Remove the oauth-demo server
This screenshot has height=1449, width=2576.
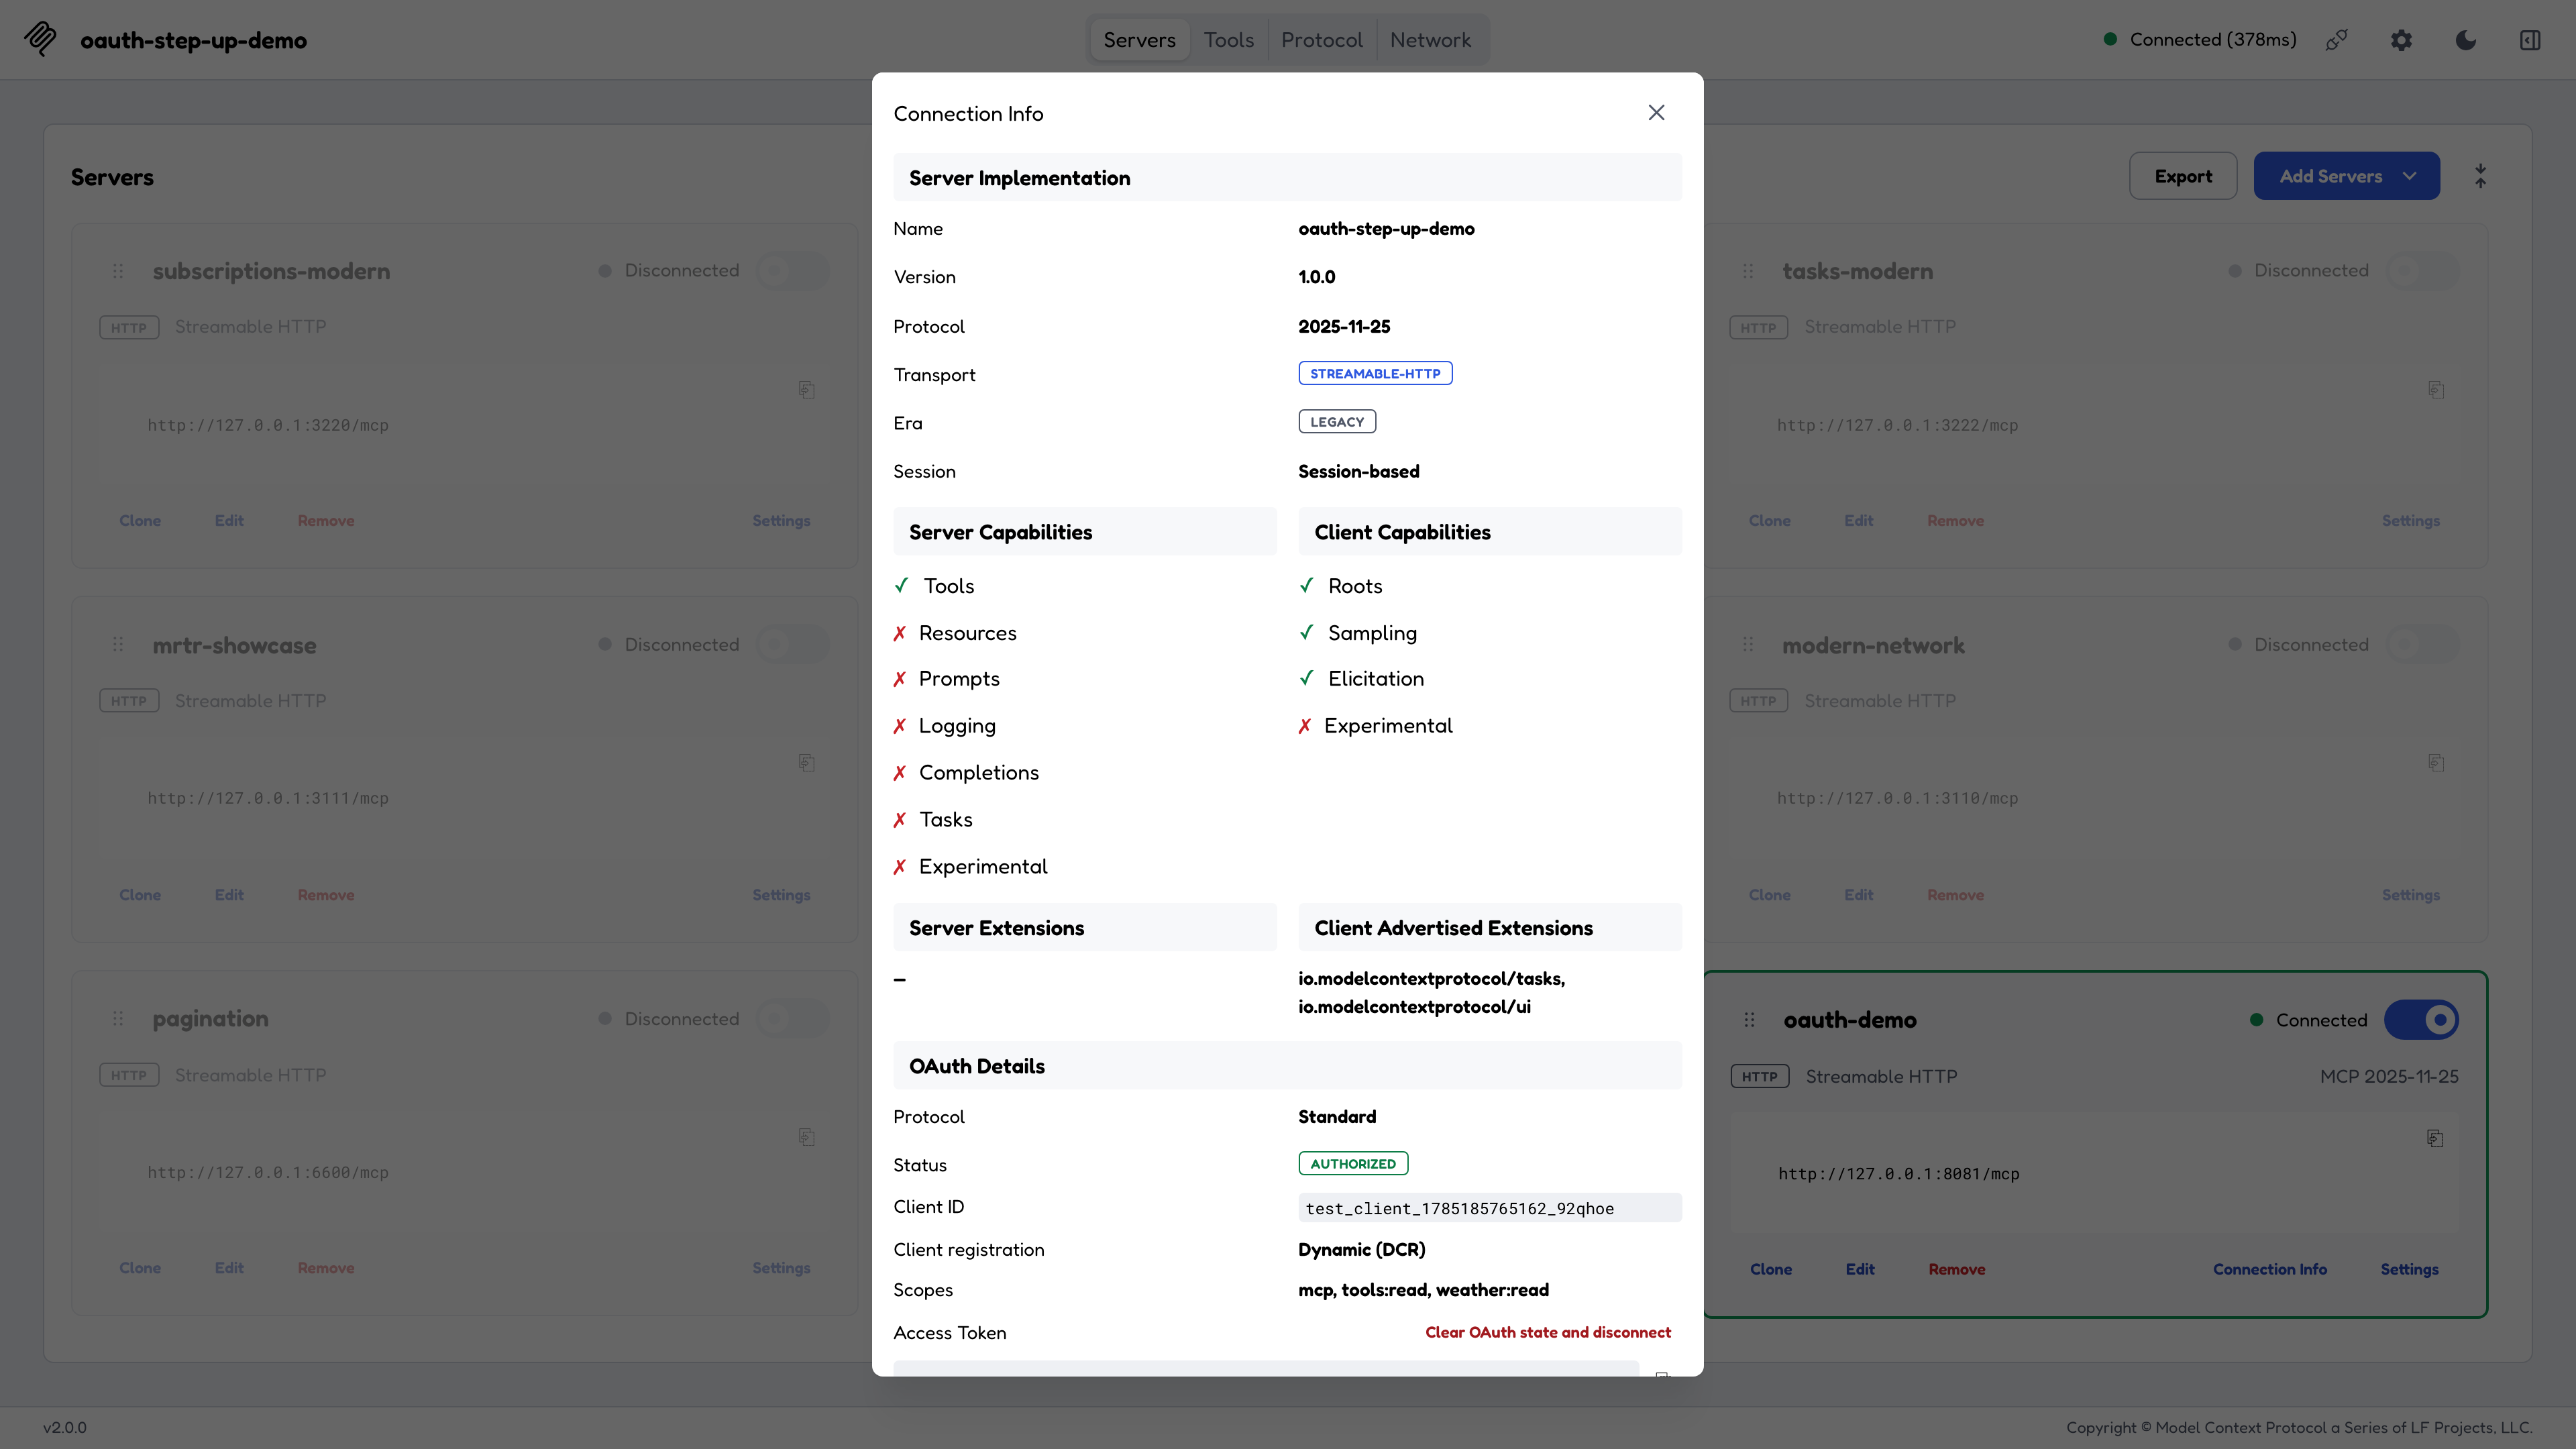1956,1269
